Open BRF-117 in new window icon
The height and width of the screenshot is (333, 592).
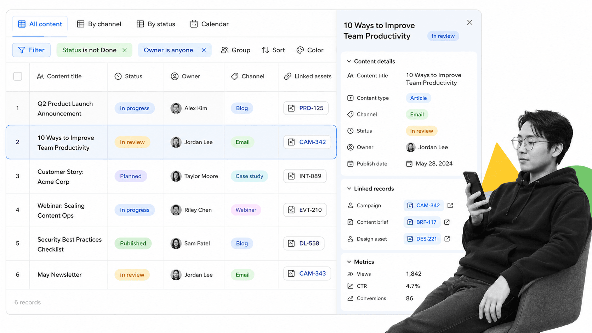[x=447, y=222]
